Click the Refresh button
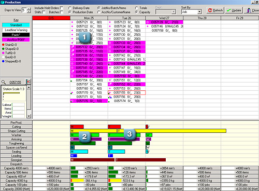The height and width of the screenshot is (191, 259). click(215, 10)
